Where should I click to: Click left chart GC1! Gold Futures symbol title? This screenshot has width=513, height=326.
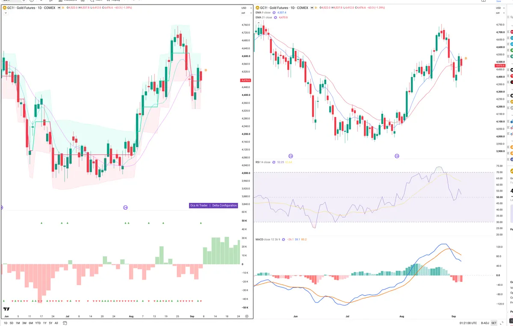coord(31,8)
